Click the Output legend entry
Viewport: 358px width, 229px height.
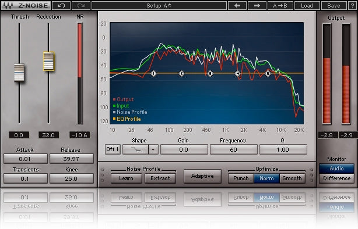pos(123,99)
